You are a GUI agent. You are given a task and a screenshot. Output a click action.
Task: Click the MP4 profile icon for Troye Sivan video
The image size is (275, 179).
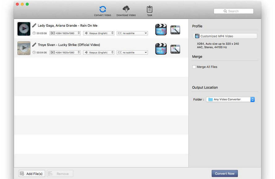161,48
